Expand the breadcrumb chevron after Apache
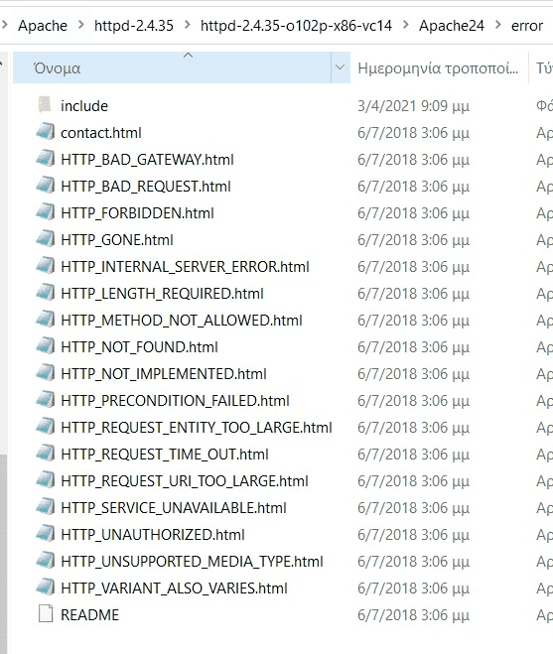Image resolution: width=553 pixels, height=654 pixels. point(80,26)
